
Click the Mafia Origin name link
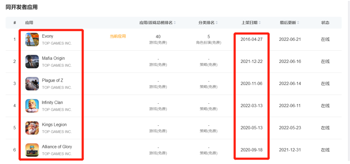point(53,58)
